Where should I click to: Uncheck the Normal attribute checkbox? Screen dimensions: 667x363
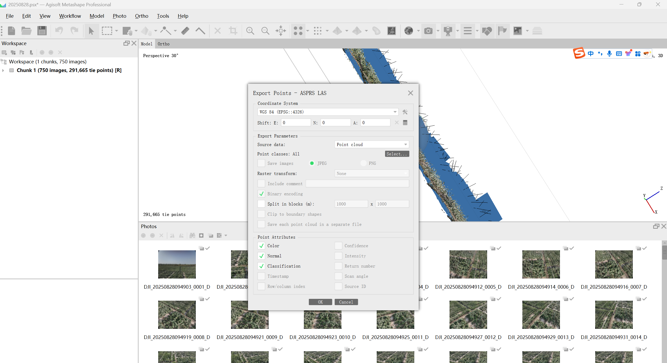pos(261,256)
